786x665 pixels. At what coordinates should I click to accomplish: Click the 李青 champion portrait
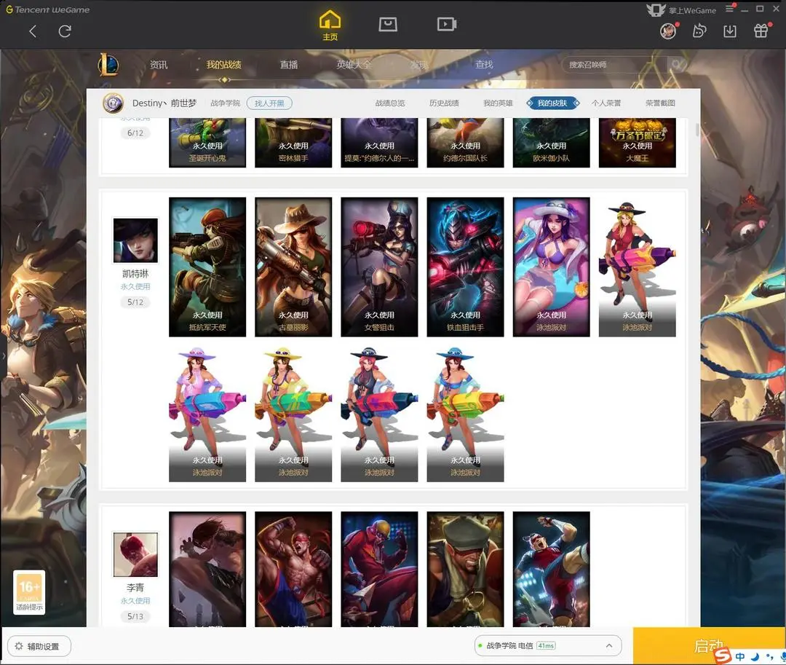coord(135,555)
